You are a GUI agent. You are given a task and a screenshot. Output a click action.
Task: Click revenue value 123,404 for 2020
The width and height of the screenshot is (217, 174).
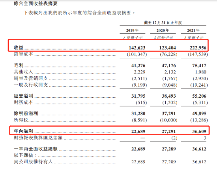(x=167, y=48)
